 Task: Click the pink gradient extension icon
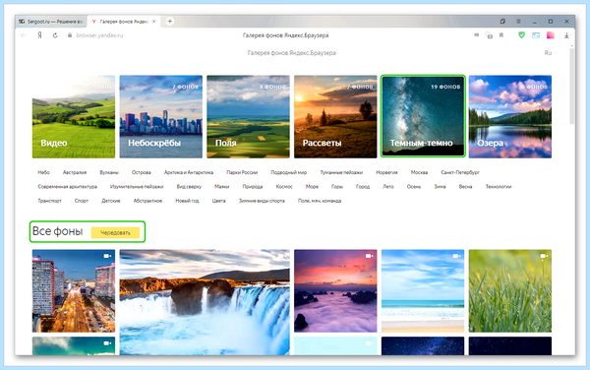click(x=551, y=35)
